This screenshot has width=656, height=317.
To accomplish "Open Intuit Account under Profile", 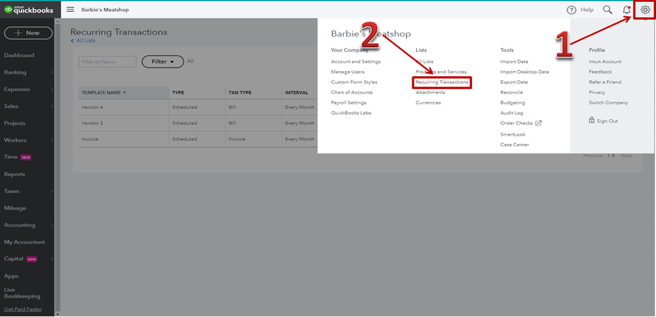I will pyautogui.click(x=605, y=62).
